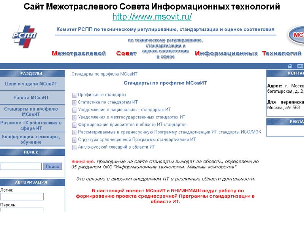Click the РАЗДЕЛЫ panel header
304x228 pixels.
(32, 73)
